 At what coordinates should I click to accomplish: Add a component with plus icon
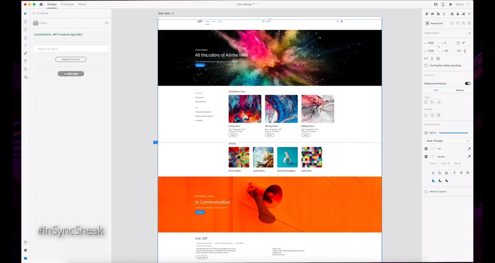coord(469,33)
